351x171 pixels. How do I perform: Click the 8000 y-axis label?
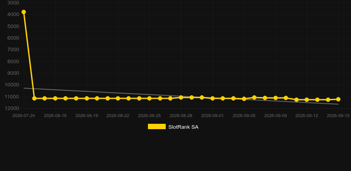click(x=13, y=61)
